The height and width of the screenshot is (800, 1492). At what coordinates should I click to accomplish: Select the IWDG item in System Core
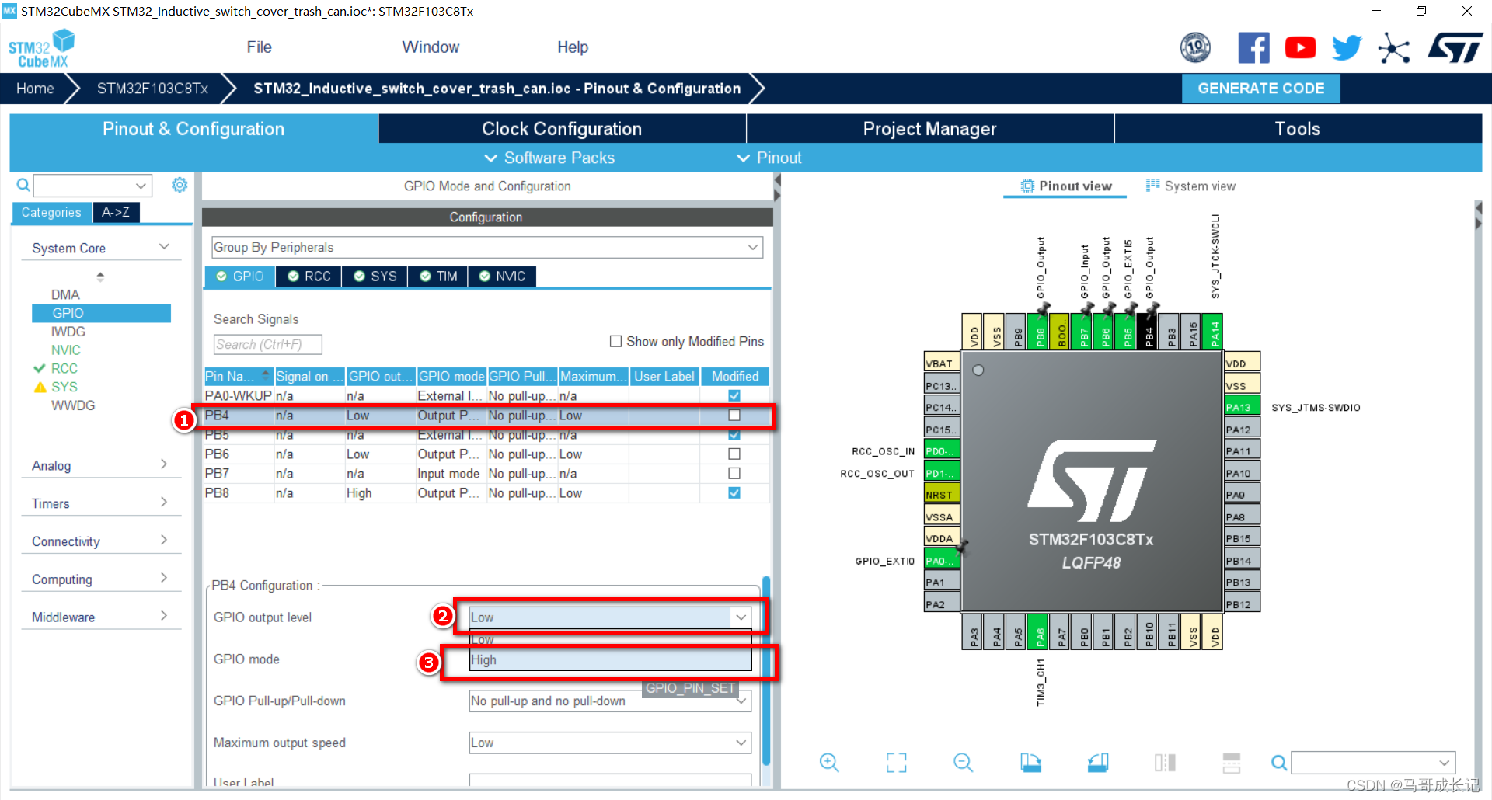(68, 332)
